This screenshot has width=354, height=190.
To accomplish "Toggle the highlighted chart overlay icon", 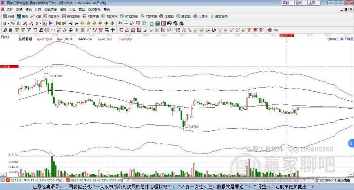I will coord(45,23).
